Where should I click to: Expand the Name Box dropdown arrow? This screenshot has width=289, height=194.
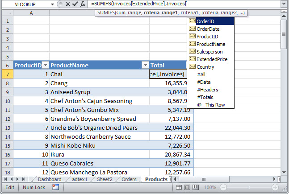(x=53, y=4)
